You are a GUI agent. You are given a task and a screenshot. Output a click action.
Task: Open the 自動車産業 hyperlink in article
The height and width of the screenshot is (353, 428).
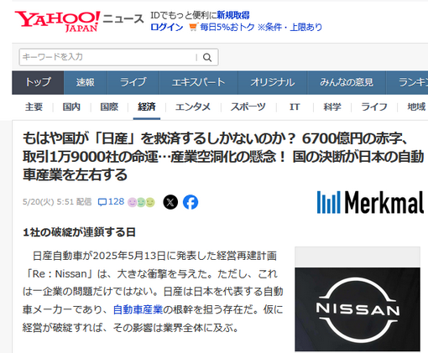point(138,309)
